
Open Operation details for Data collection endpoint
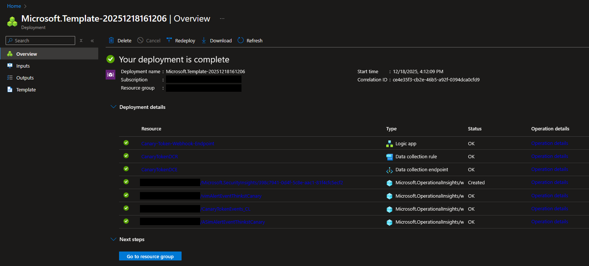click(550, 169)
